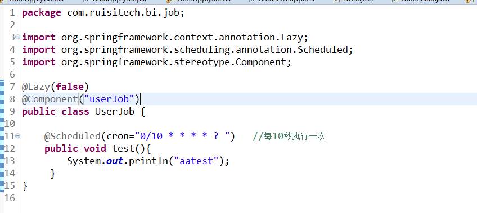Click the closing brace on line 15

point(25,186)
